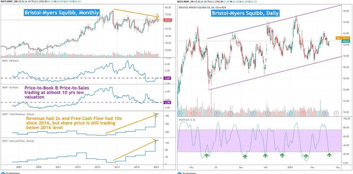
Task: Click the purple 3.30 PS Ratio value label
Action: coord(168,102)
